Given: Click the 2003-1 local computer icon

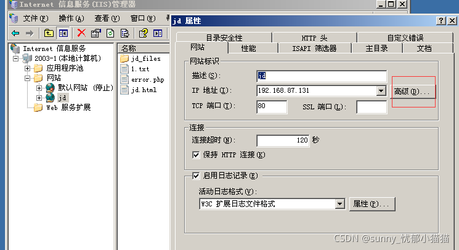Looking at the screenshot, I should tap(27, 58).
